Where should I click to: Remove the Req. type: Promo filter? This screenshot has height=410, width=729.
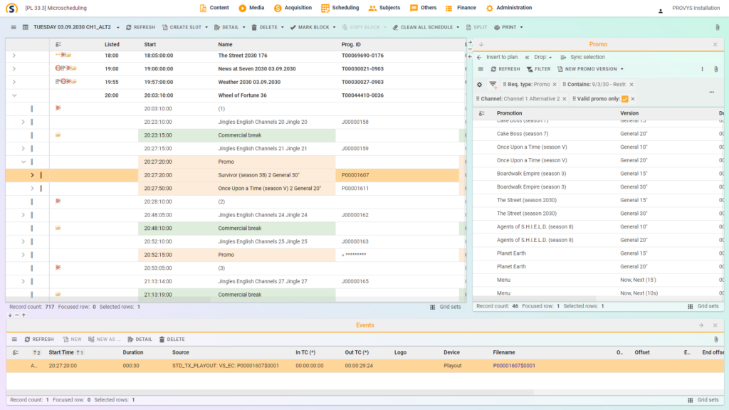pos(555,85)
